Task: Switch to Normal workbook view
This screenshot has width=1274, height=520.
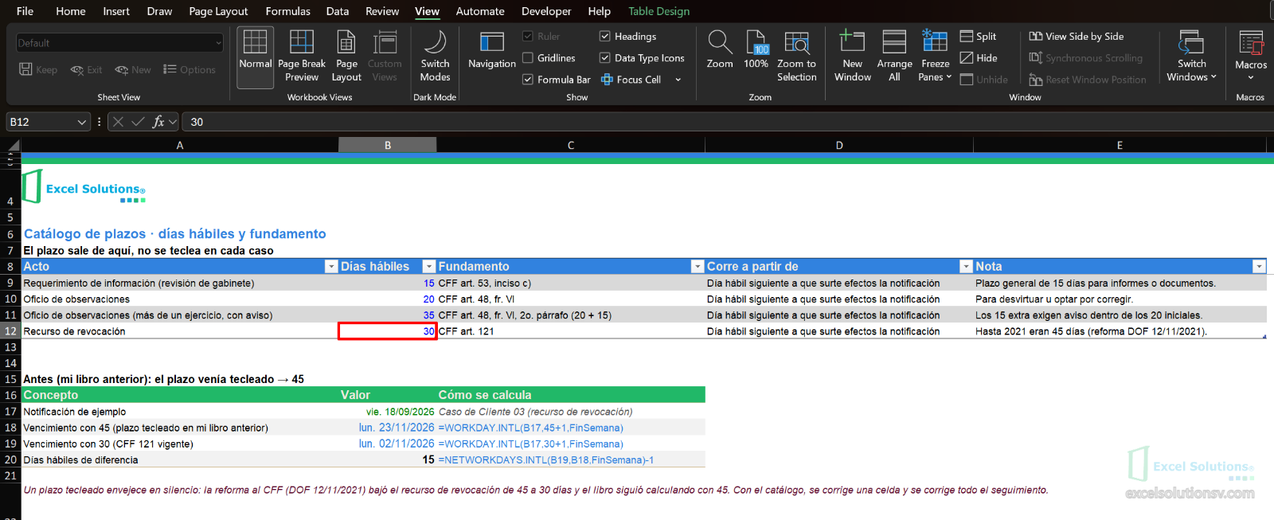Action: click(x=255, y=57)
